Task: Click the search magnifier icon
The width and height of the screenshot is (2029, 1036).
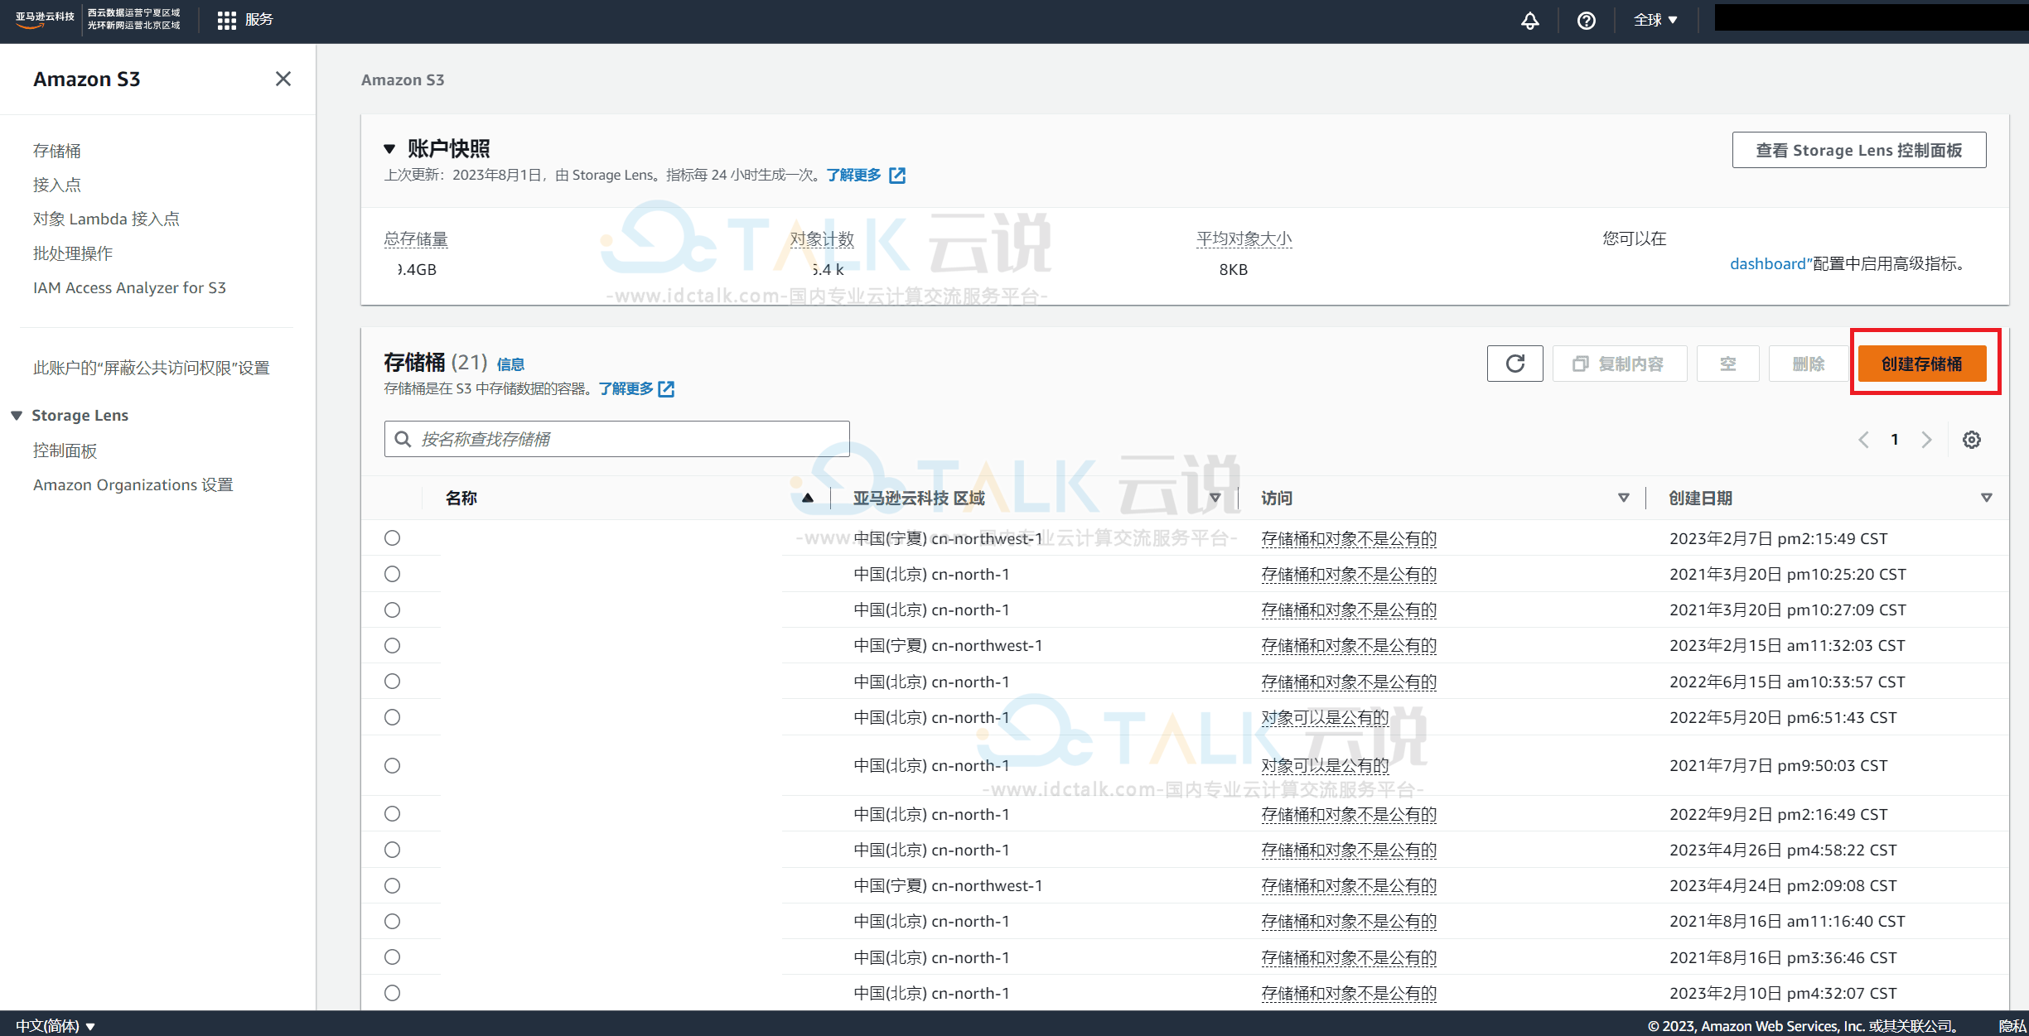Action: (403, 439)
